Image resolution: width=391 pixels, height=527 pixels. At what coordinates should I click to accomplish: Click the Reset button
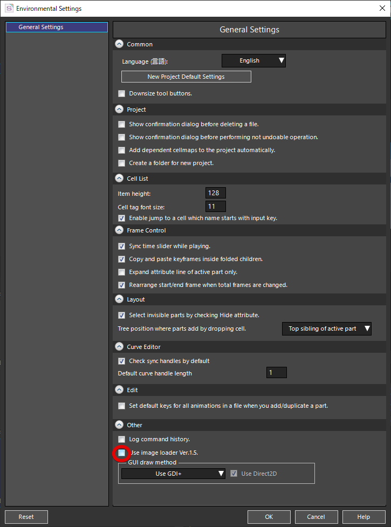(x=26, y=517)
